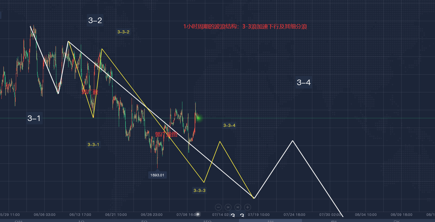The width and height of the screenshot is (435, 222).
Task: Switch to the 5分 timeframe tab
Action: point(144,221)
